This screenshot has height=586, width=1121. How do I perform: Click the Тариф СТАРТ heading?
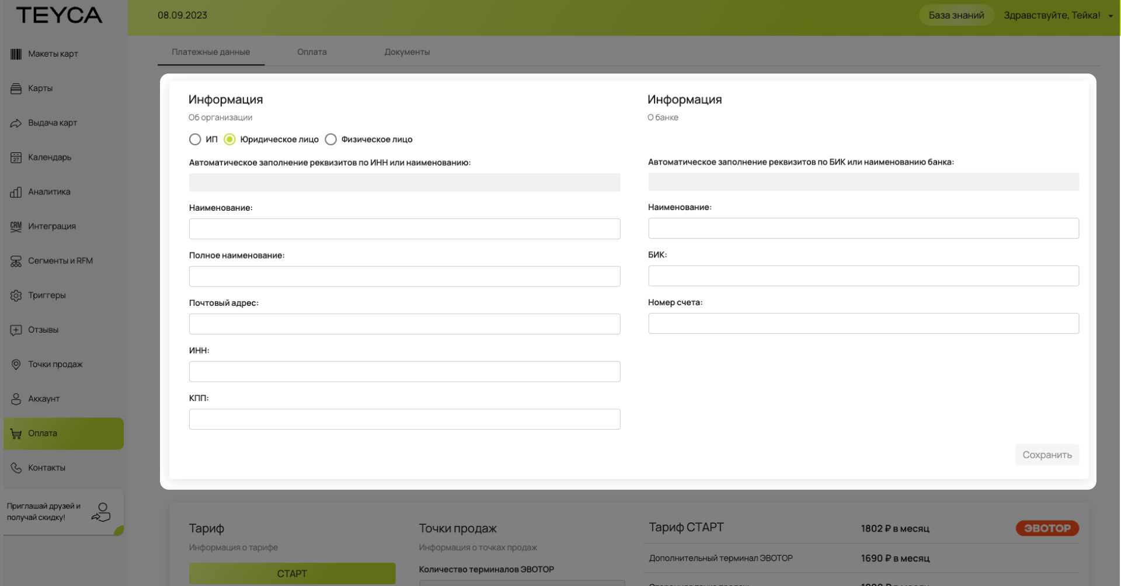[x=686, y=528]
